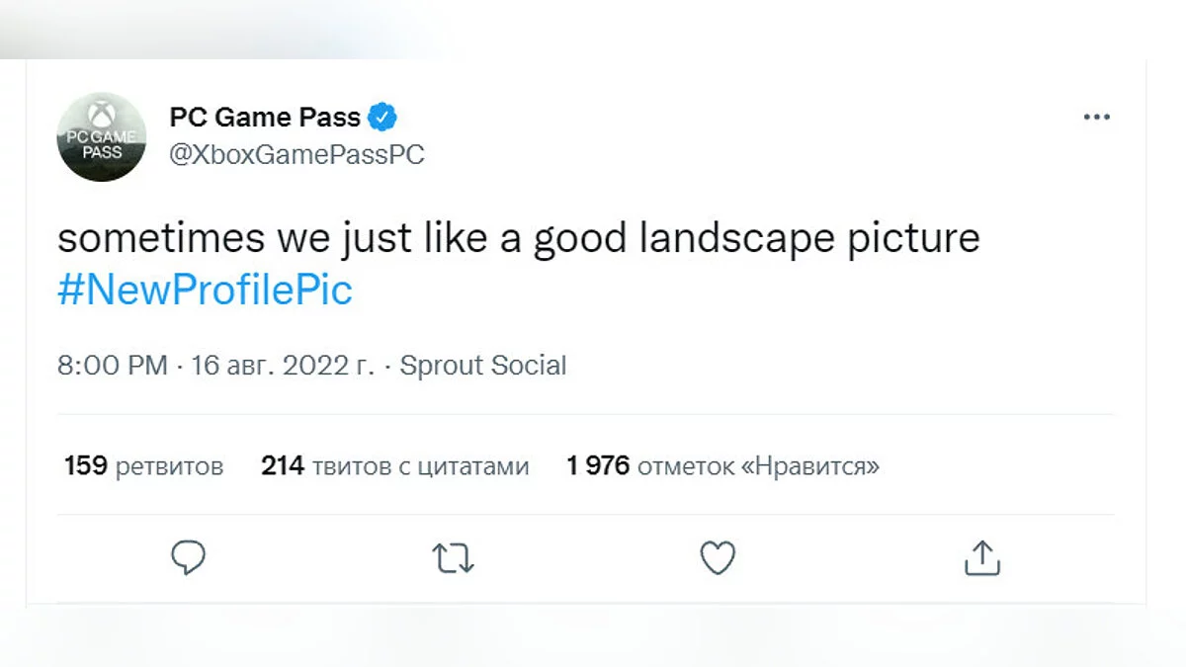Screen dimensions: 1186x667
Task: Click the share upload arrow icon
Action: pyautogui.click(x=981, y=558)
